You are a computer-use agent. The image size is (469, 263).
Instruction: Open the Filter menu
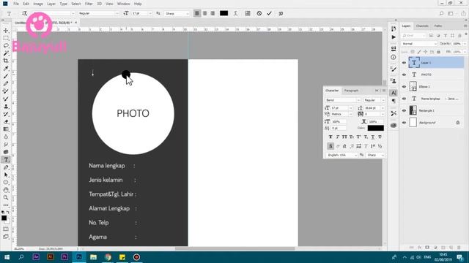89,4
